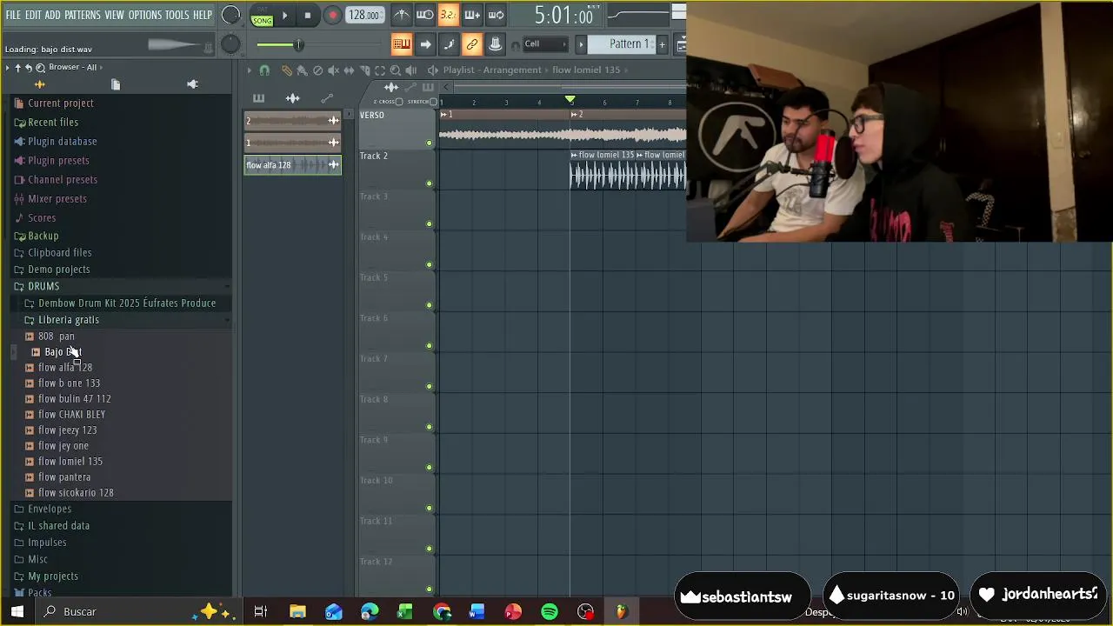Click the Windows Start button

point(17,611)
